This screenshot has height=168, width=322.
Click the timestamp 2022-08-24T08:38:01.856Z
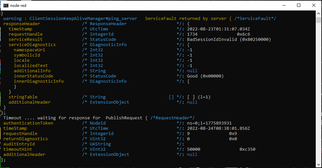click(219, 128)
